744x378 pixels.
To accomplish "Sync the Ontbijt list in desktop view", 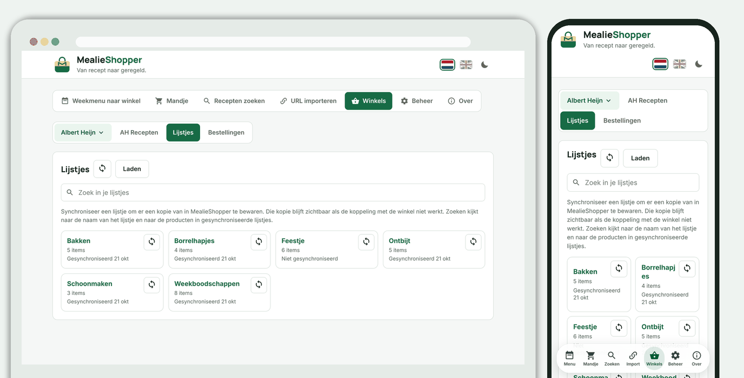I will click(x=473, y=242).
